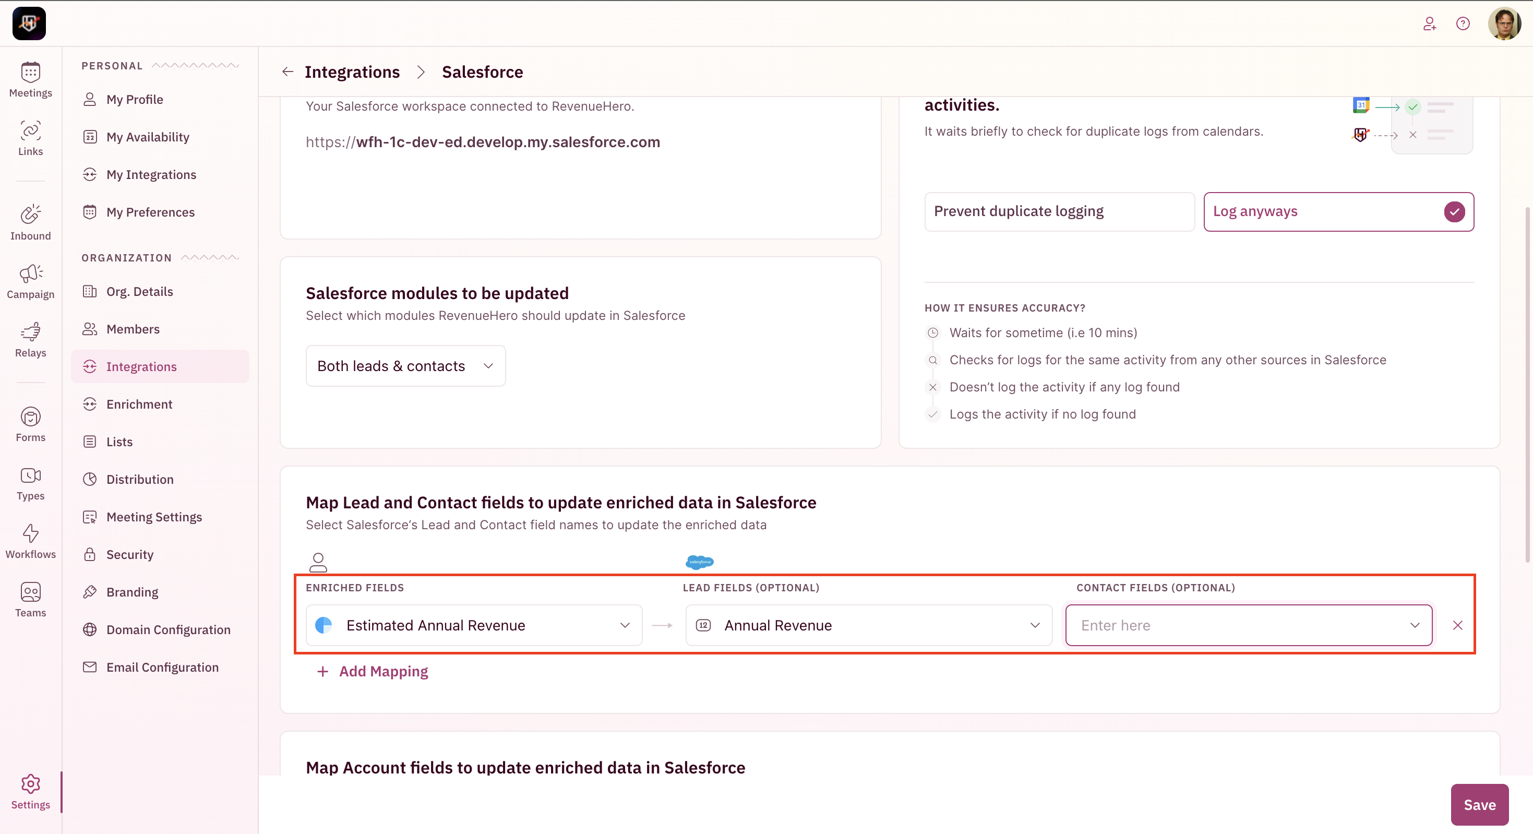Open the Inbound panel

[x=30, y=223]
